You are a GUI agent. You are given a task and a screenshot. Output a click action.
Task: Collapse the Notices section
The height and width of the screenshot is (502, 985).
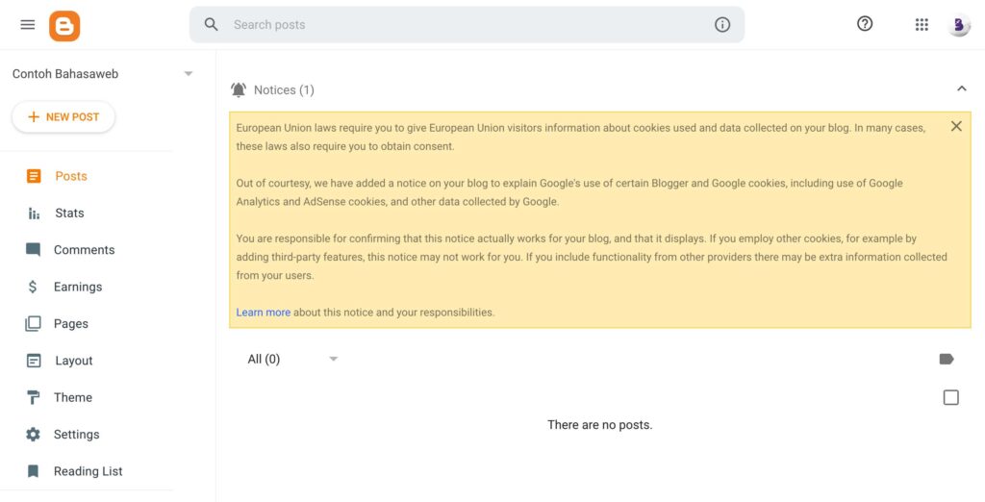click(x=962, y=88)
